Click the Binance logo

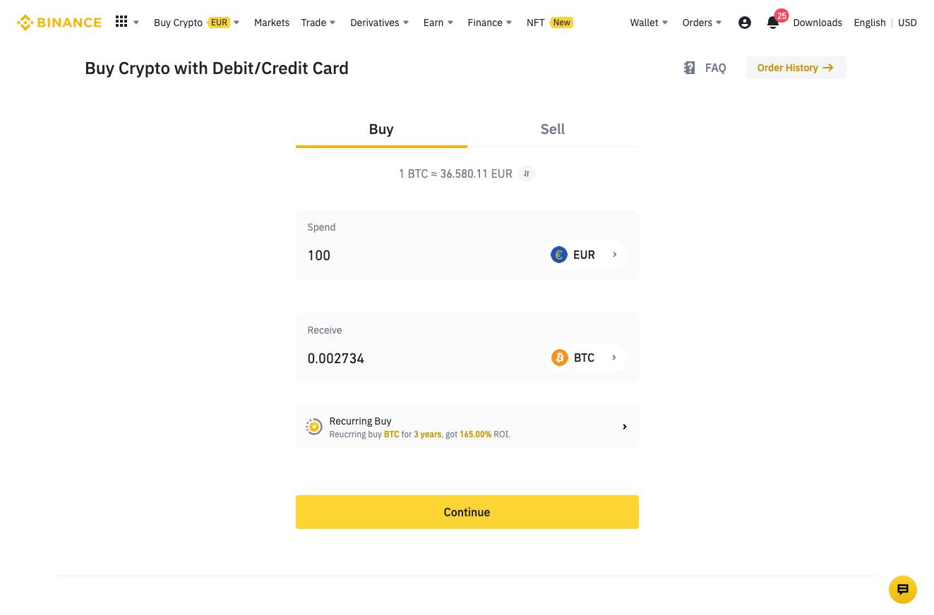[x=59, y=23]
